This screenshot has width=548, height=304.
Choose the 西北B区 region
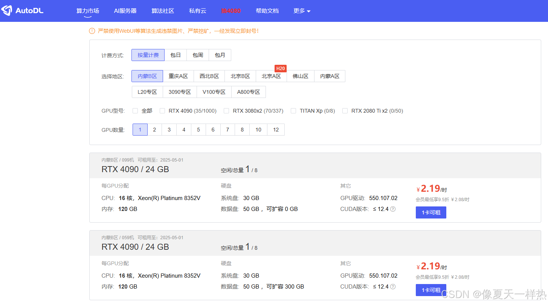click(209, 76)
